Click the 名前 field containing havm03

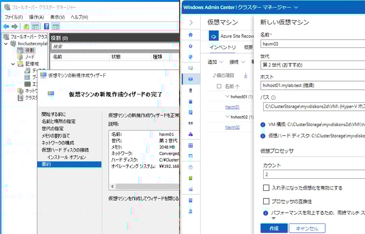coord(313,44)
